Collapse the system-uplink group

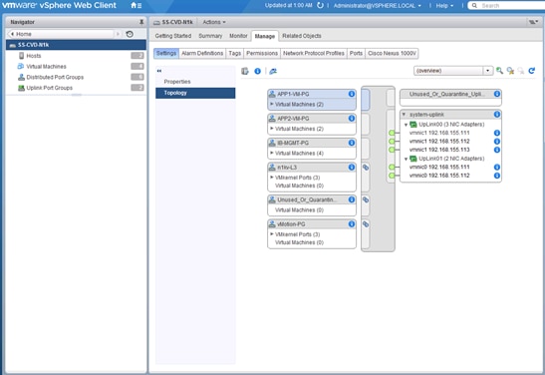[404, 114]
